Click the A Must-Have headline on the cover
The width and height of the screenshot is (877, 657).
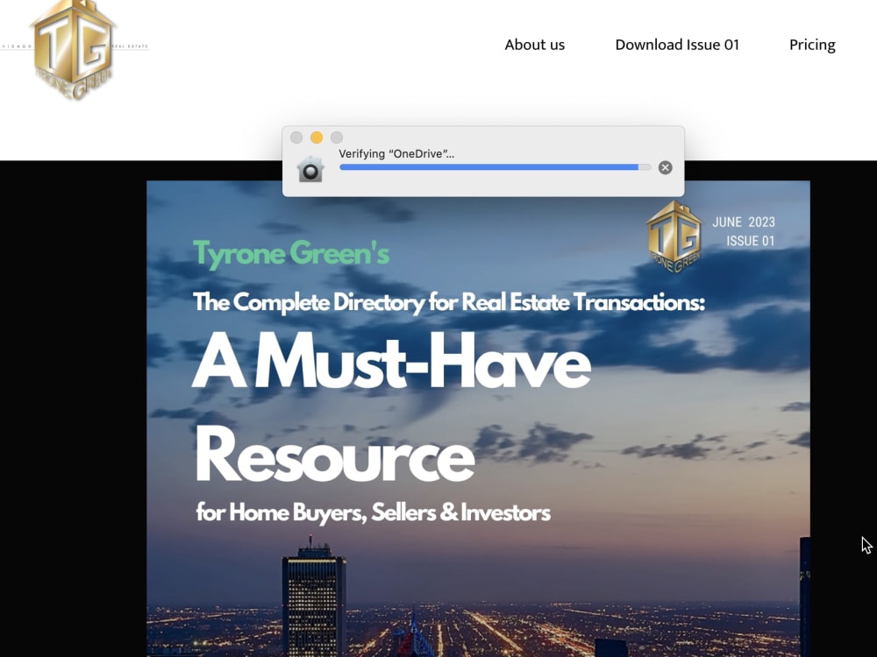391,362
